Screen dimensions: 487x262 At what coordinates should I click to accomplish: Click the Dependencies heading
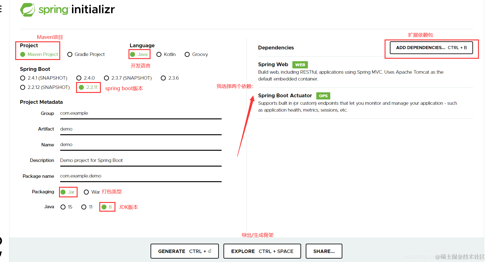pos(276,48)
